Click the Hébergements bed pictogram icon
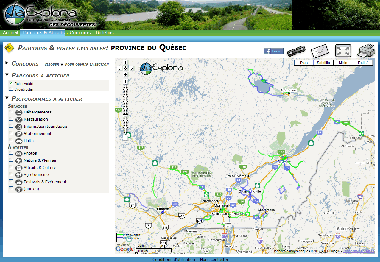The width and height of the screenshot is (380, 262). pos(19,112)
